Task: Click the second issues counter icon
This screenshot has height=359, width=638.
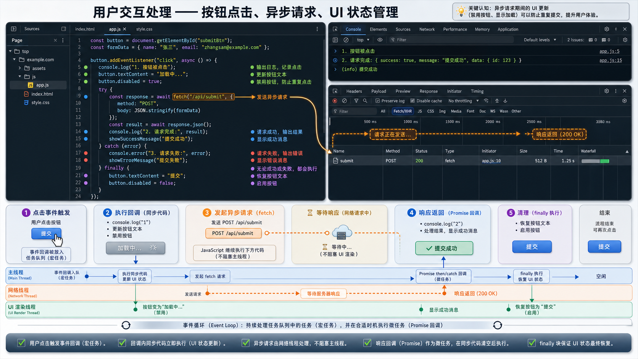Action: tap(604, 40)
